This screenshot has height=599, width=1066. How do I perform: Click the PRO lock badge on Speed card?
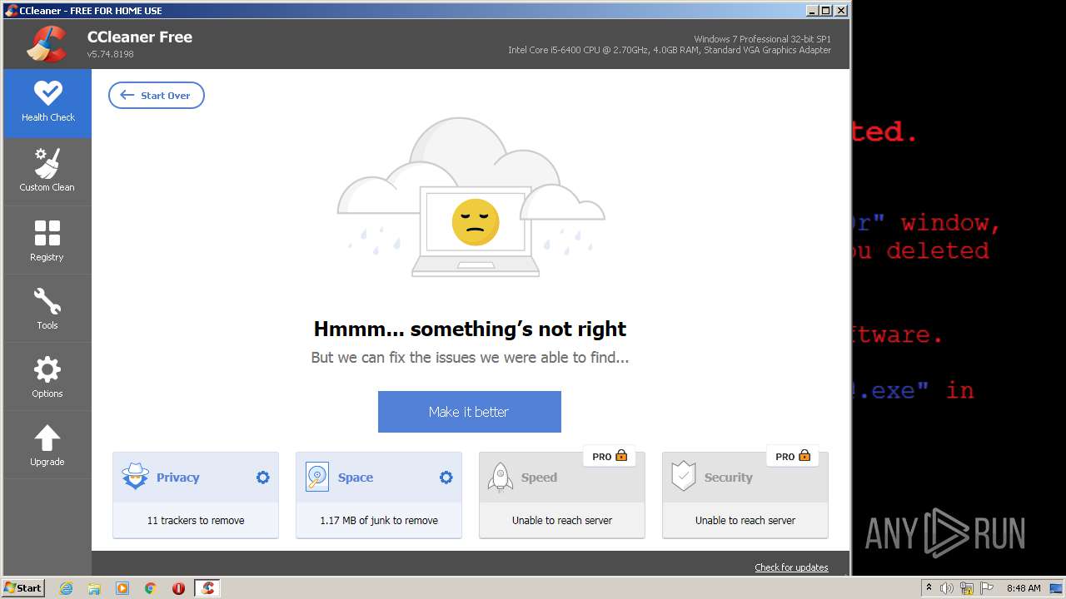point(610,456)
